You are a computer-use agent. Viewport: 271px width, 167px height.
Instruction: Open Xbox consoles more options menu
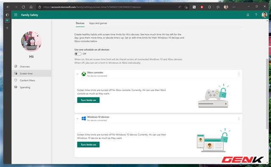(239, 74)
